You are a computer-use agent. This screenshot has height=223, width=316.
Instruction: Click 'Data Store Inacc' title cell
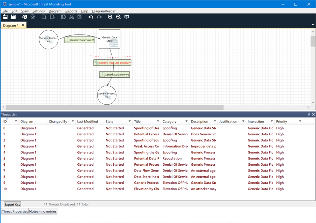tap(146, 177)
